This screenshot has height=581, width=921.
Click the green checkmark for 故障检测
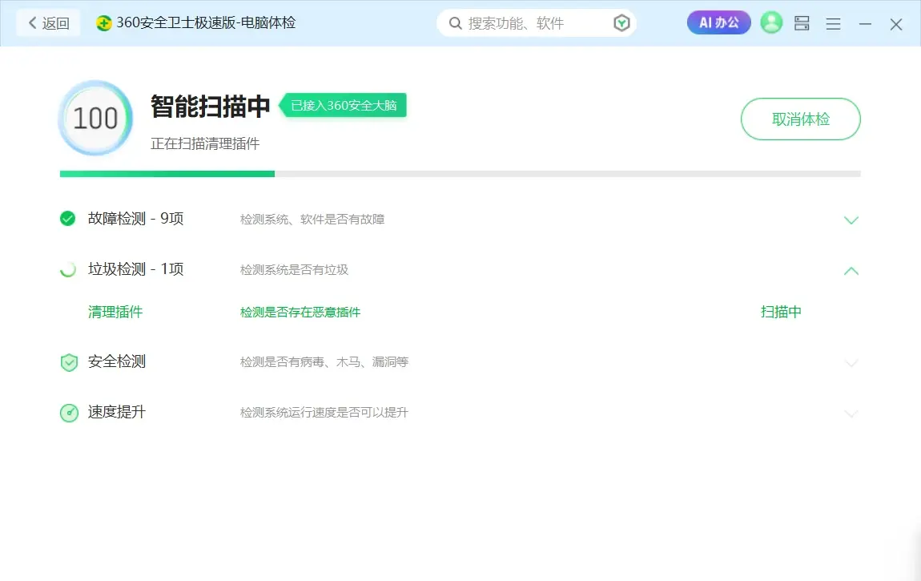tap(67, 219)
